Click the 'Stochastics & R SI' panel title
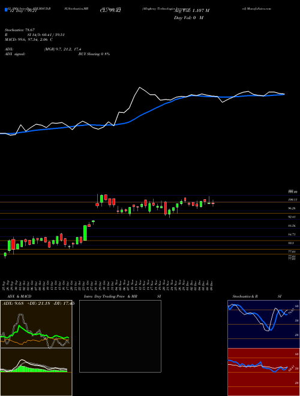 257,296
